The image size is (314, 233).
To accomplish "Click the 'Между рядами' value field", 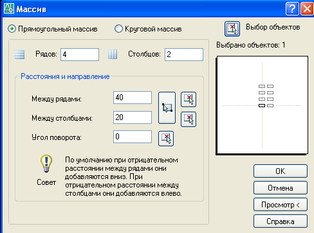I will [133, 98].
